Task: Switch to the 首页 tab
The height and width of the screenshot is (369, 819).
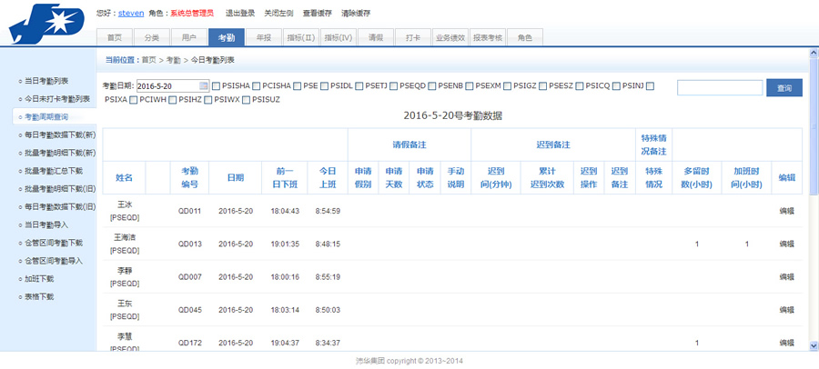Action: pyautogui.click(x=115, y=37)
